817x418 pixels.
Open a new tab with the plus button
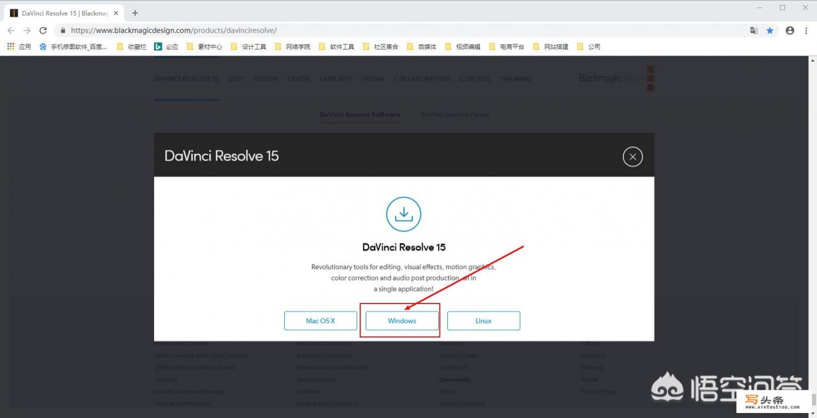(135, 13)
